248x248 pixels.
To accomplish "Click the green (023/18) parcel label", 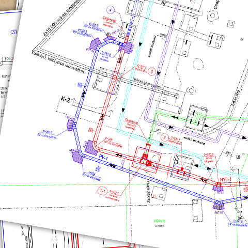I will (160, 221).
